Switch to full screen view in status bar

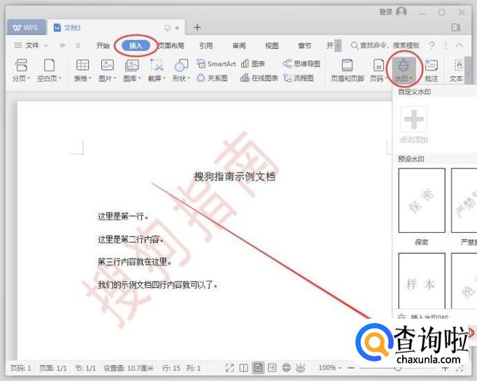coord(229,368)
